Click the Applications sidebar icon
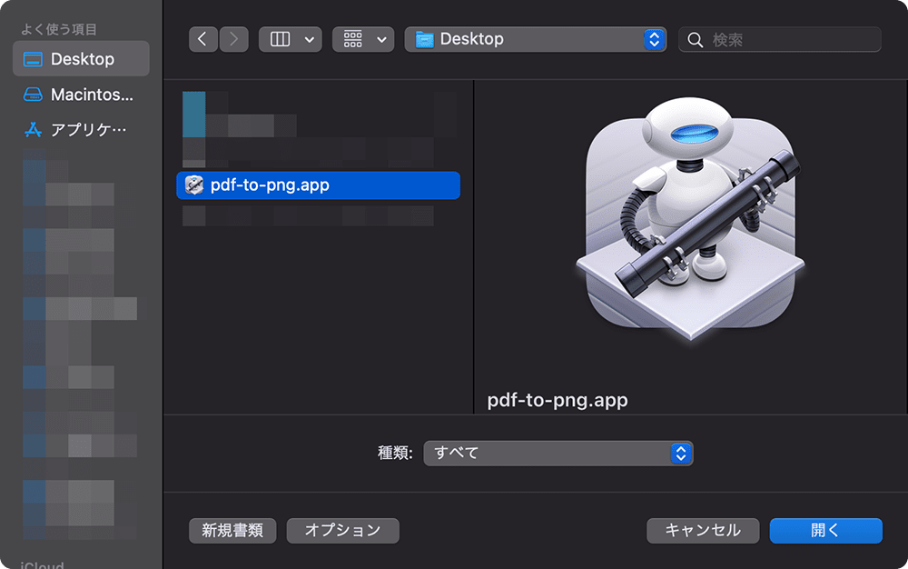Viewport: 908px width, 569px height. (x=33, y=130)
